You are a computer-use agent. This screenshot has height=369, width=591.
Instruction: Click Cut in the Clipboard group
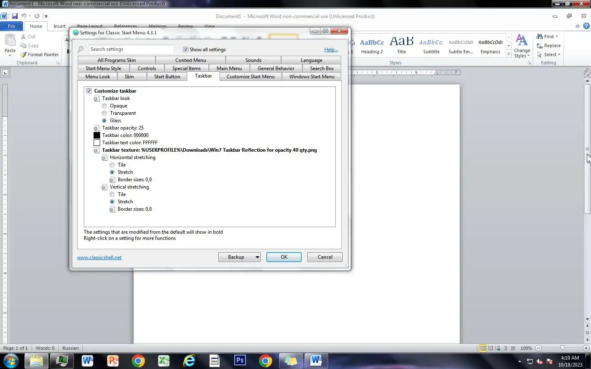[x=28, y=36]
